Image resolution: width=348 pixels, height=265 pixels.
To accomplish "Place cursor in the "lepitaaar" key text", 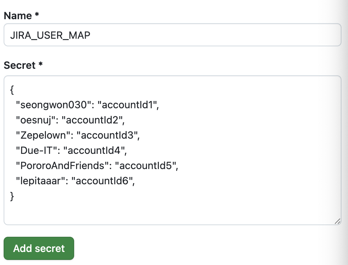I will click(x=41, y=181).
